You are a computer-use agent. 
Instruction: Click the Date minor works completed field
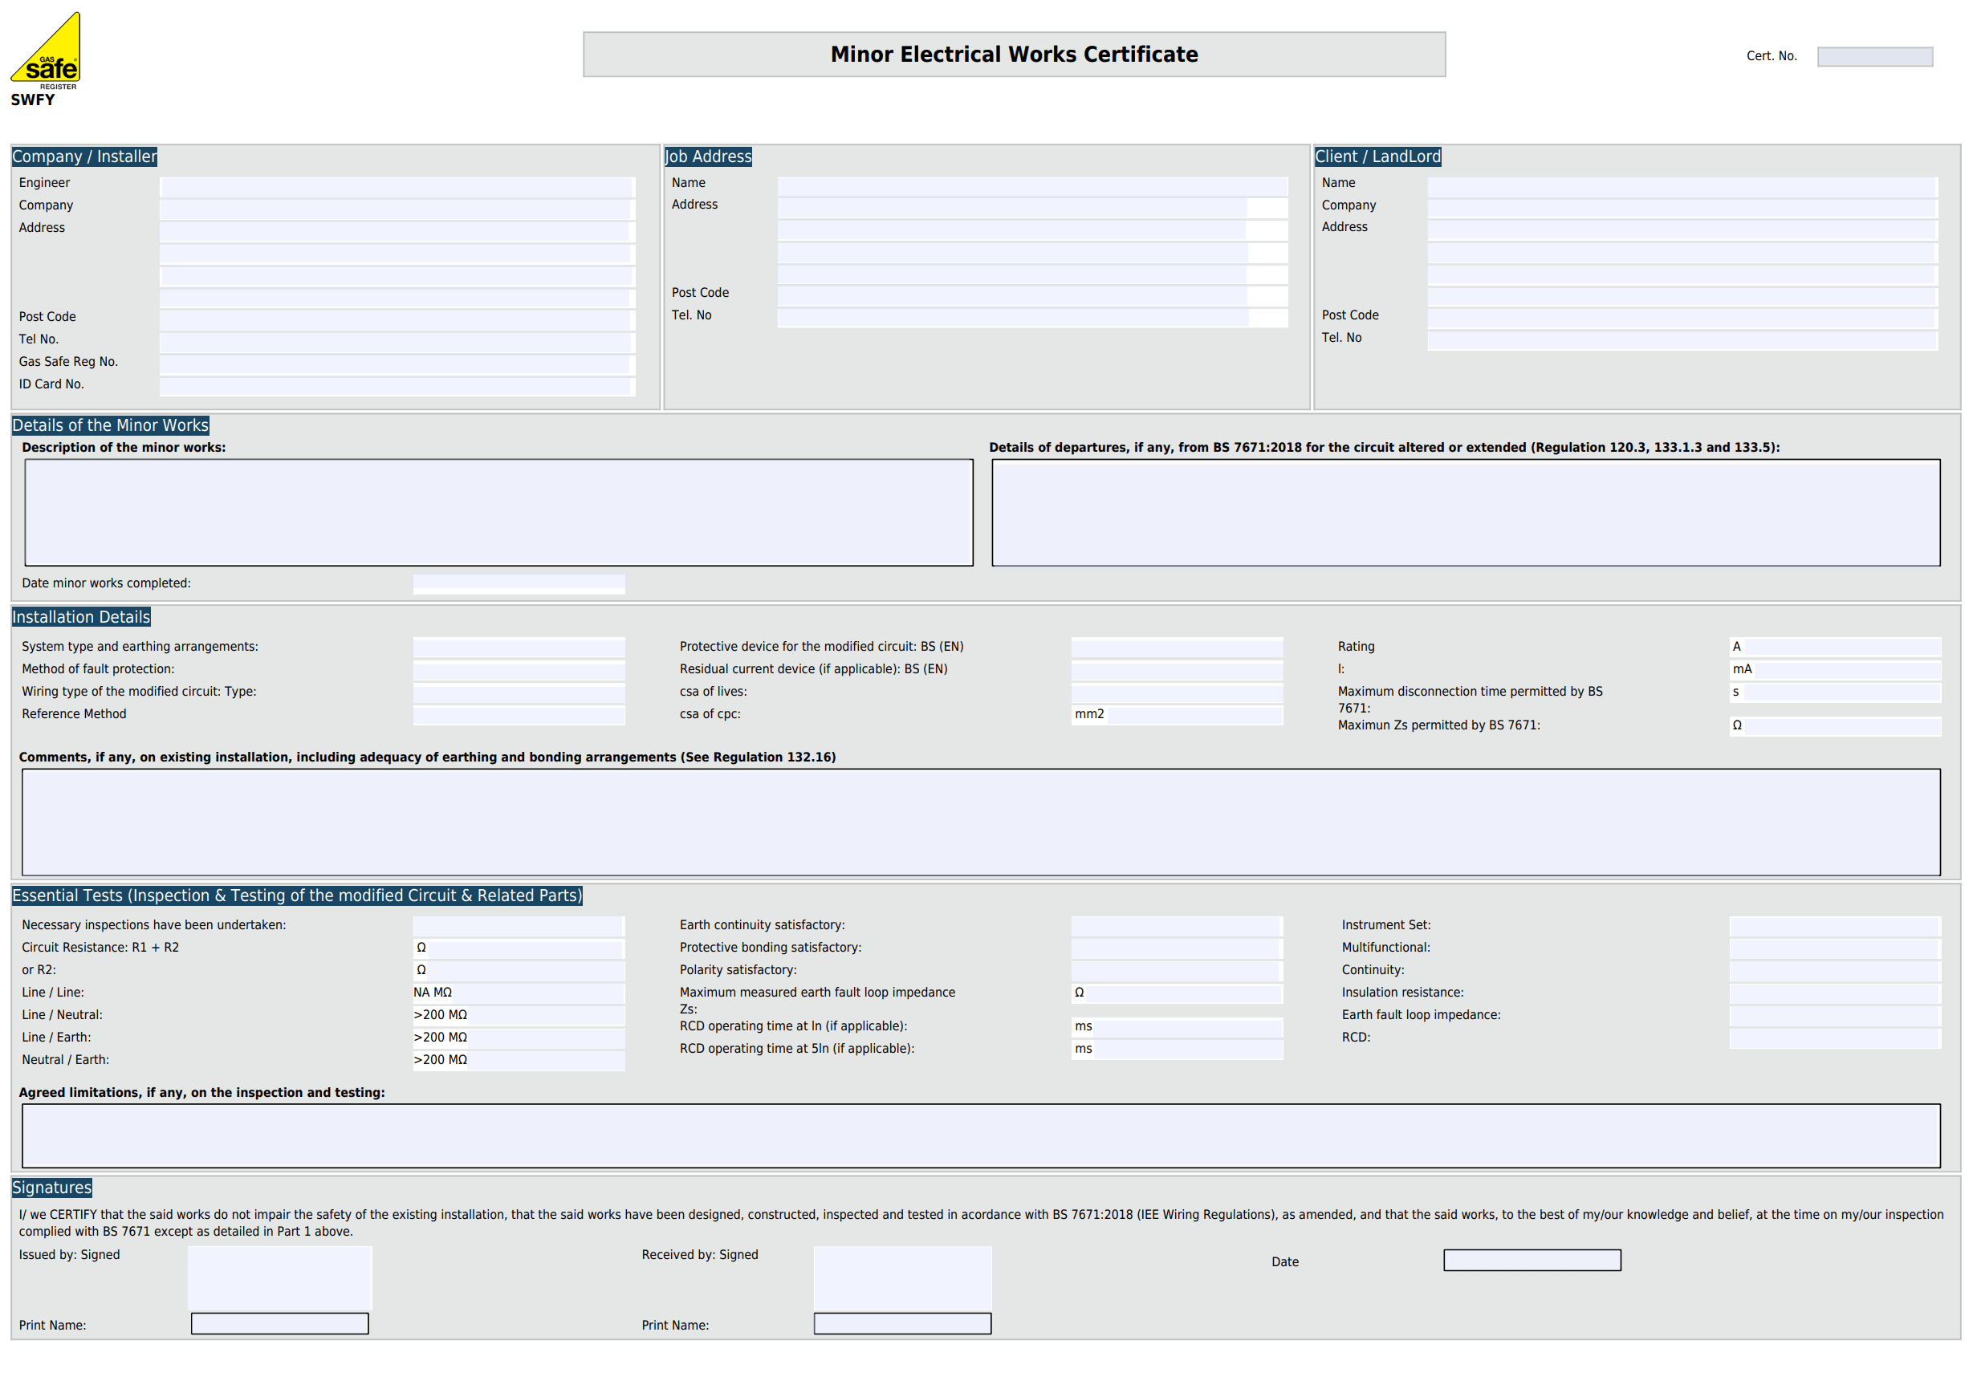(x=519, y=585)
